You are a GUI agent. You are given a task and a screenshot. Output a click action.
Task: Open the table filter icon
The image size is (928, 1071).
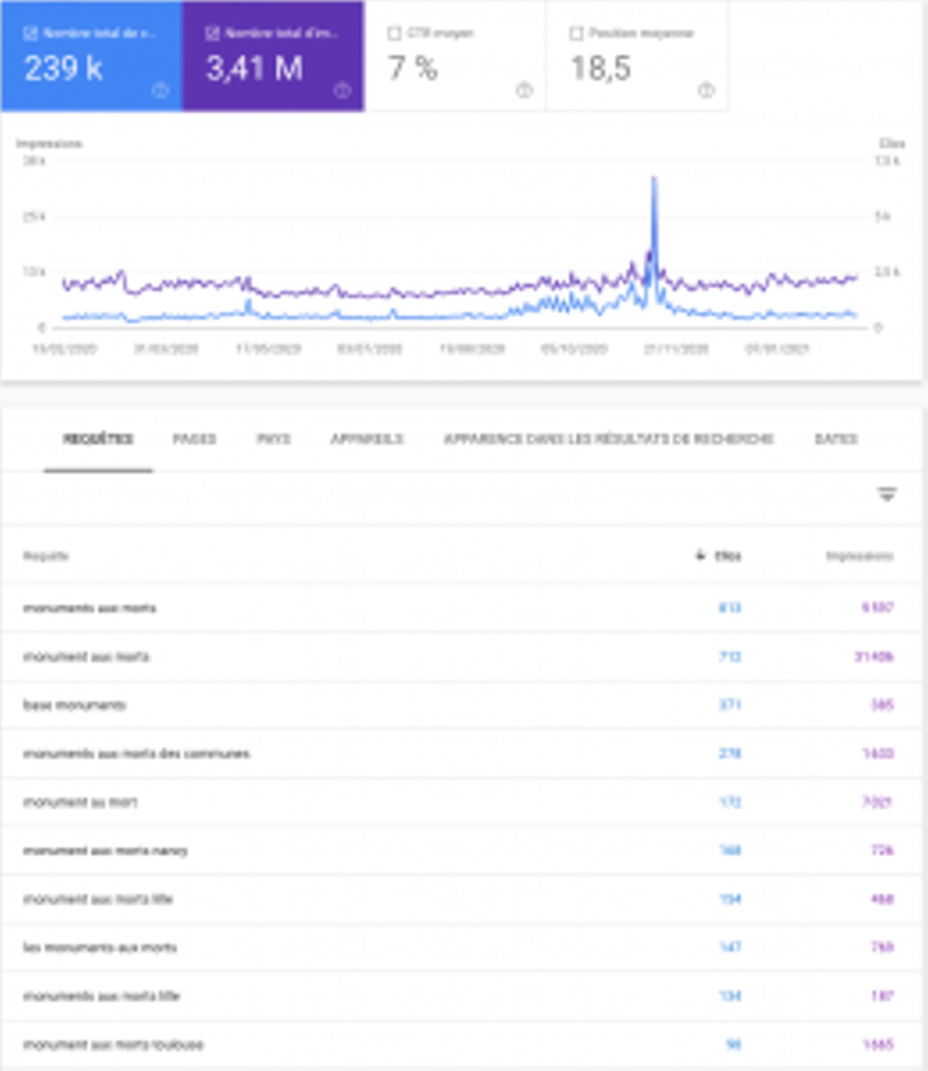click(x=887, y=494)
